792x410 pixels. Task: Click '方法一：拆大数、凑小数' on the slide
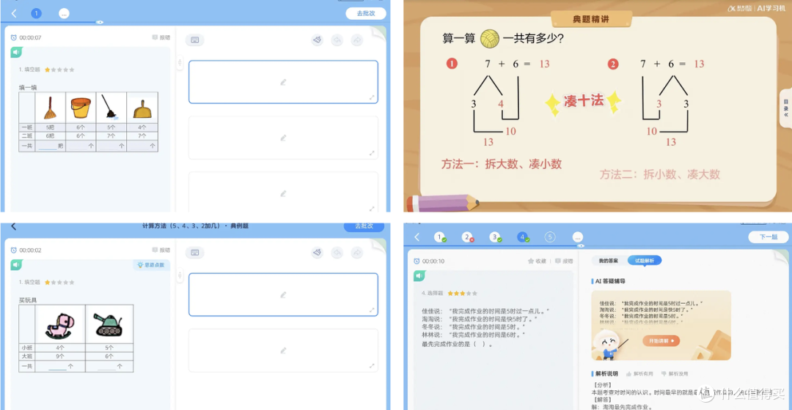tap(502, 164)
